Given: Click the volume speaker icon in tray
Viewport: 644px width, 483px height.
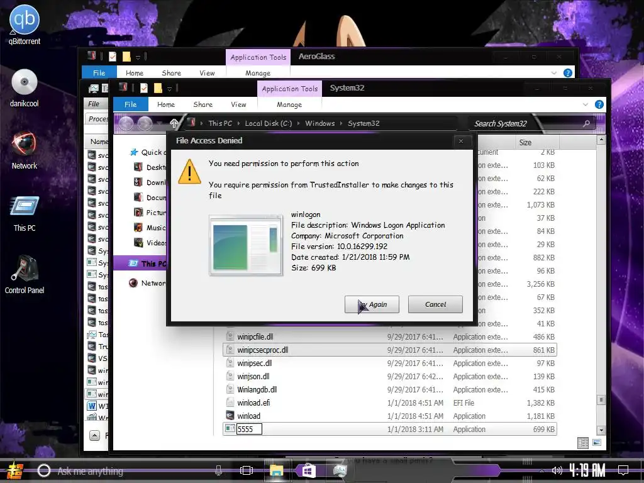Looking at the screenshot, I should pos(557,470).
